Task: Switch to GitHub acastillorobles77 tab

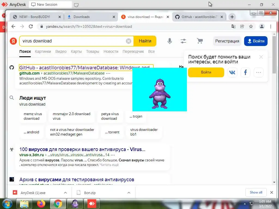Action: point(199,17)
